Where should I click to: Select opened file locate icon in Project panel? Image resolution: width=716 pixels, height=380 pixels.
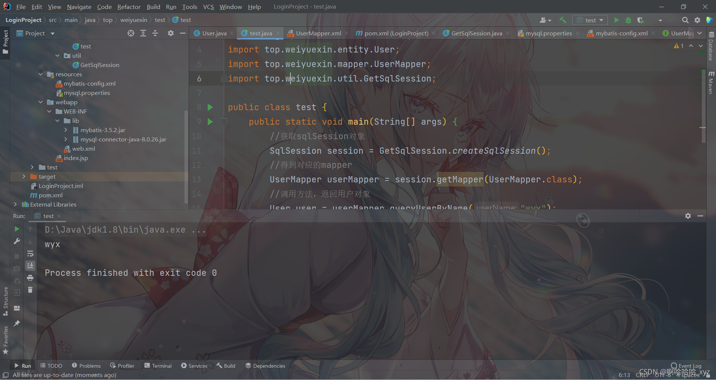(x=131, y=33)
